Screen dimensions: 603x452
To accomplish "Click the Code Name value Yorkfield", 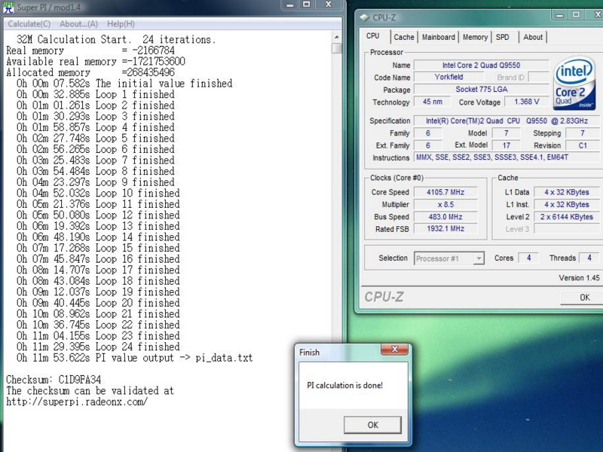I will pyautogui.click(x=448, y=77).
